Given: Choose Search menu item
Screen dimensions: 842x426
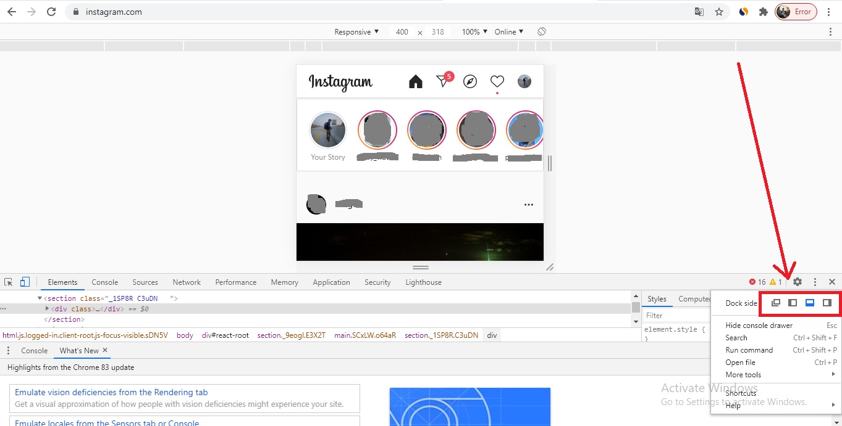Looking at the screenshot, I should [775, 337].
